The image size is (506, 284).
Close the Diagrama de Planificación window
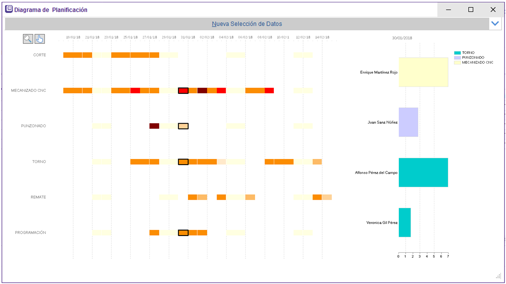pos(493,10)
